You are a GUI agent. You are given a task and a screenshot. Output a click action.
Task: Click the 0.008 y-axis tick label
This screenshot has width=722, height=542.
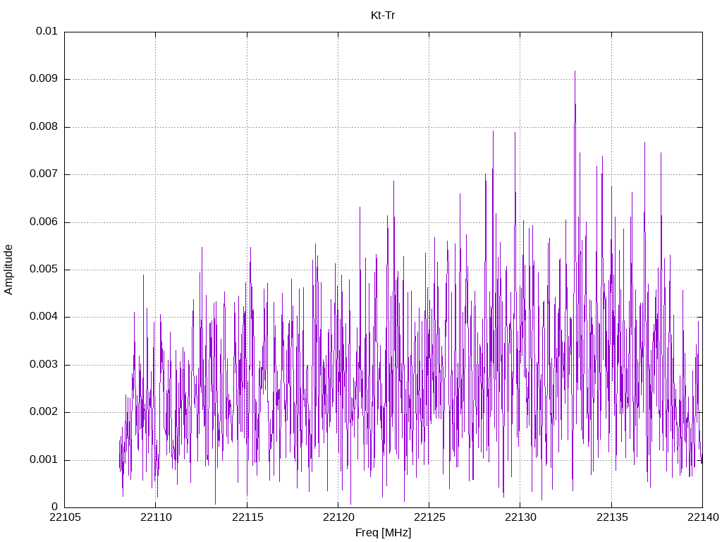pyautogui.click(x=44, y=126)
